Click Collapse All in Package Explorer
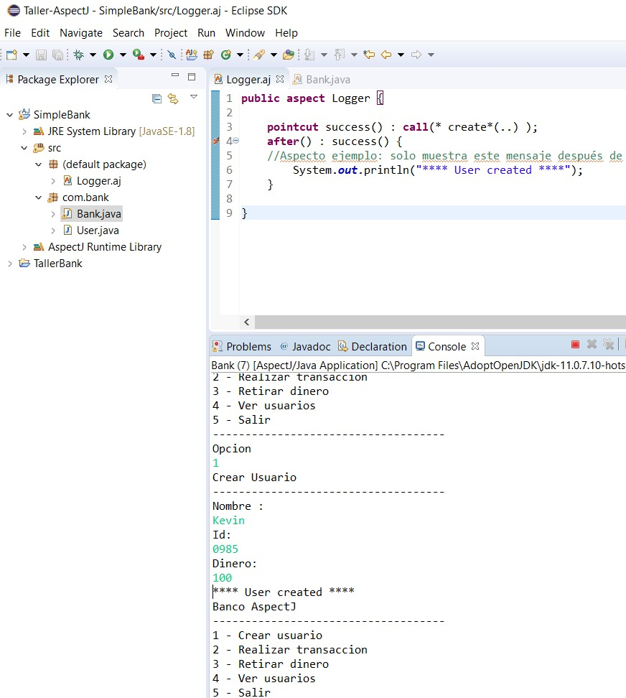 pyautogui.click(x=156, y=98)
